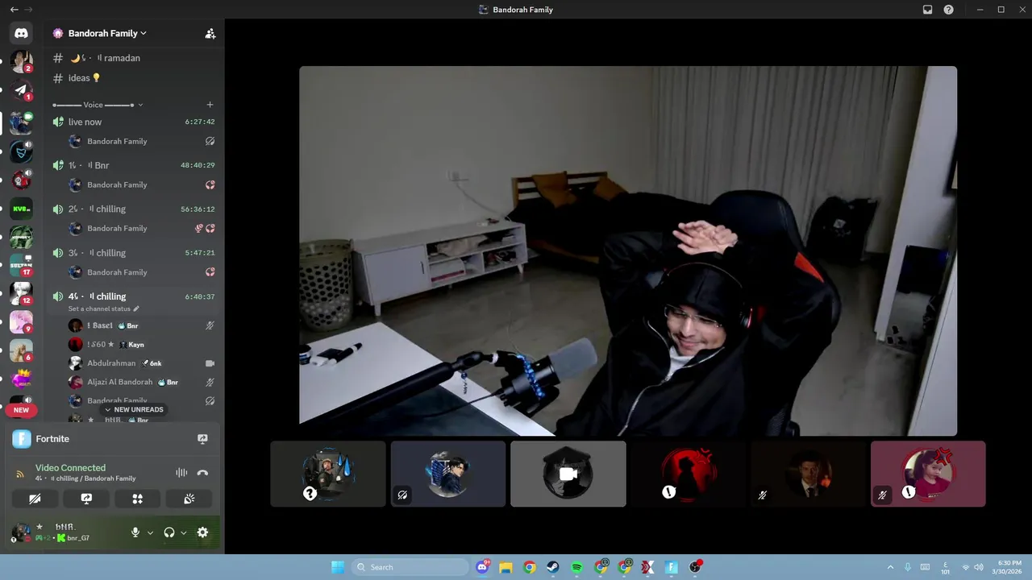Open Spotify from the taskbar

tap(577, 567)
